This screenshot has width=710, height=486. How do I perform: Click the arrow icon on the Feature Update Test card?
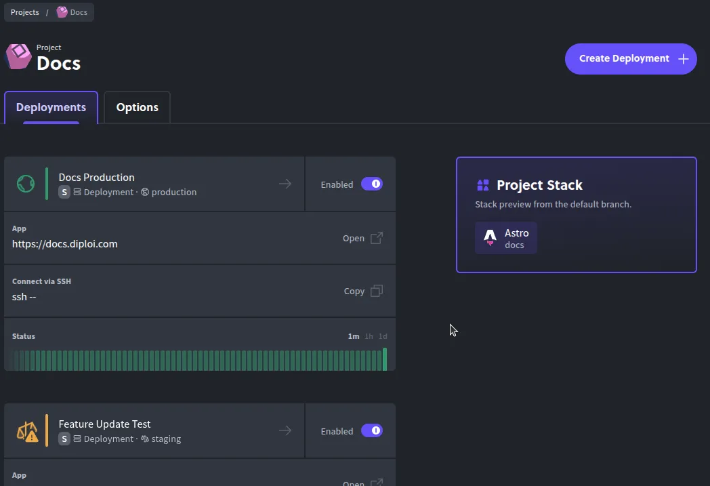click(285, 430)
